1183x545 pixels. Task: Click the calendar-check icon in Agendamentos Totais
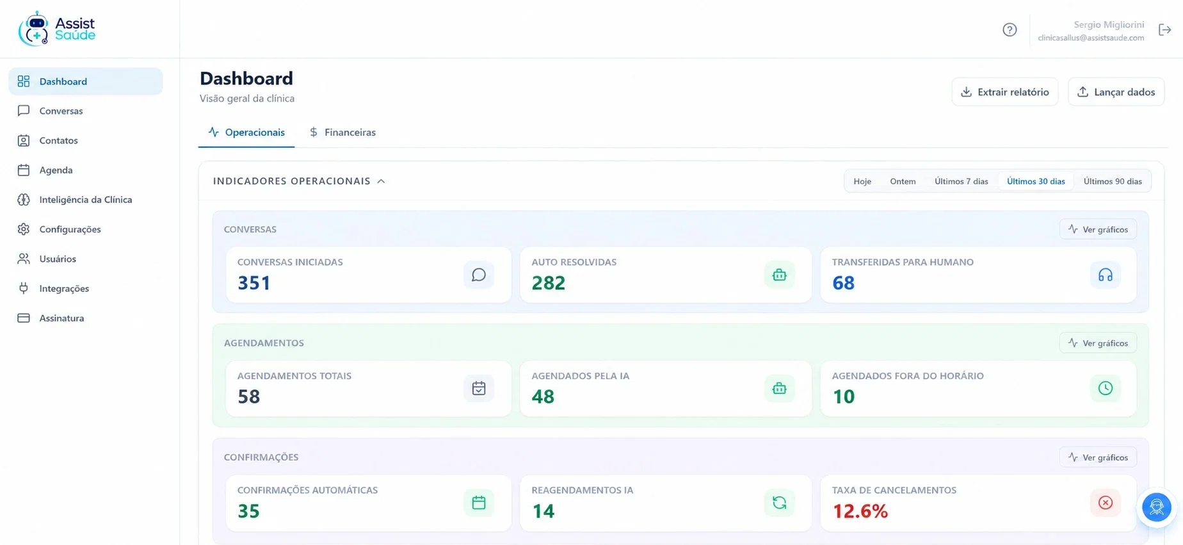[479, 388]
